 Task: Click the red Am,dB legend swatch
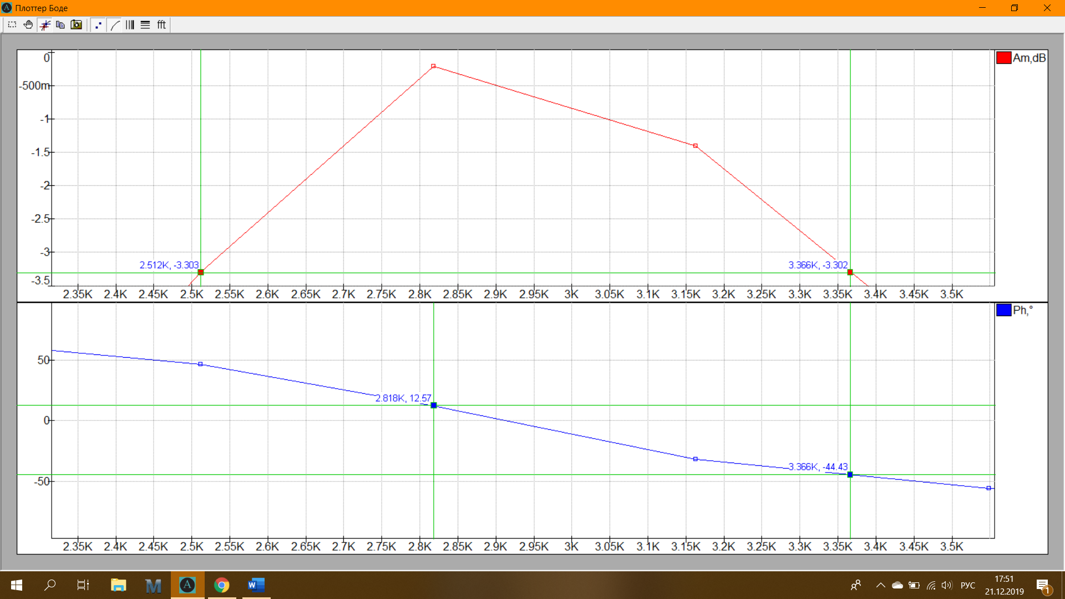point(1003,58)
